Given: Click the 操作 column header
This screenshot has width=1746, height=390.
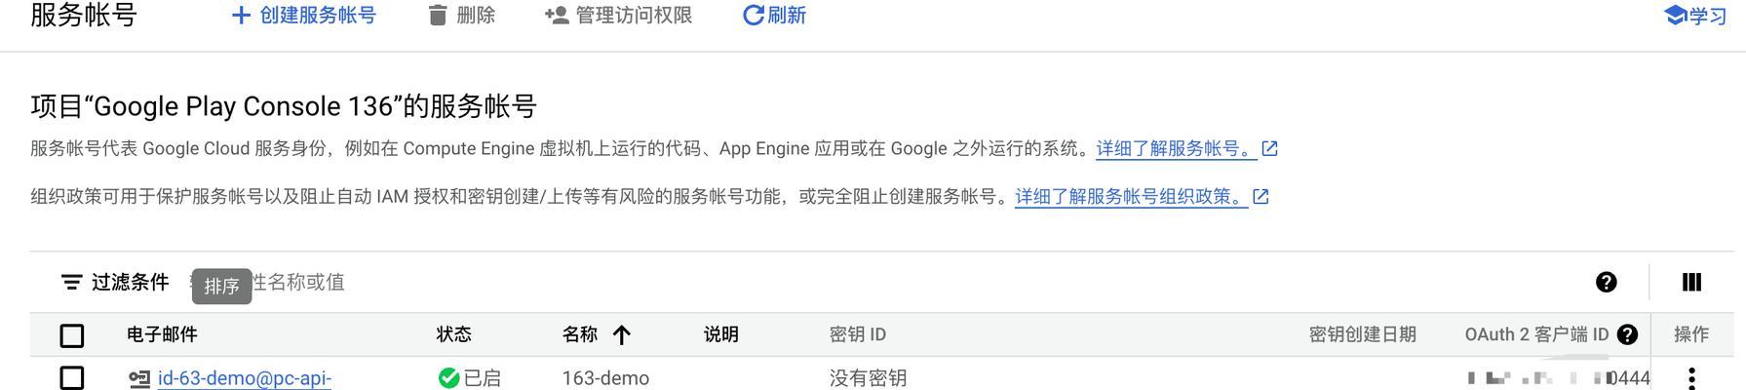Looking at the screenshot, I should point(1691,334).
